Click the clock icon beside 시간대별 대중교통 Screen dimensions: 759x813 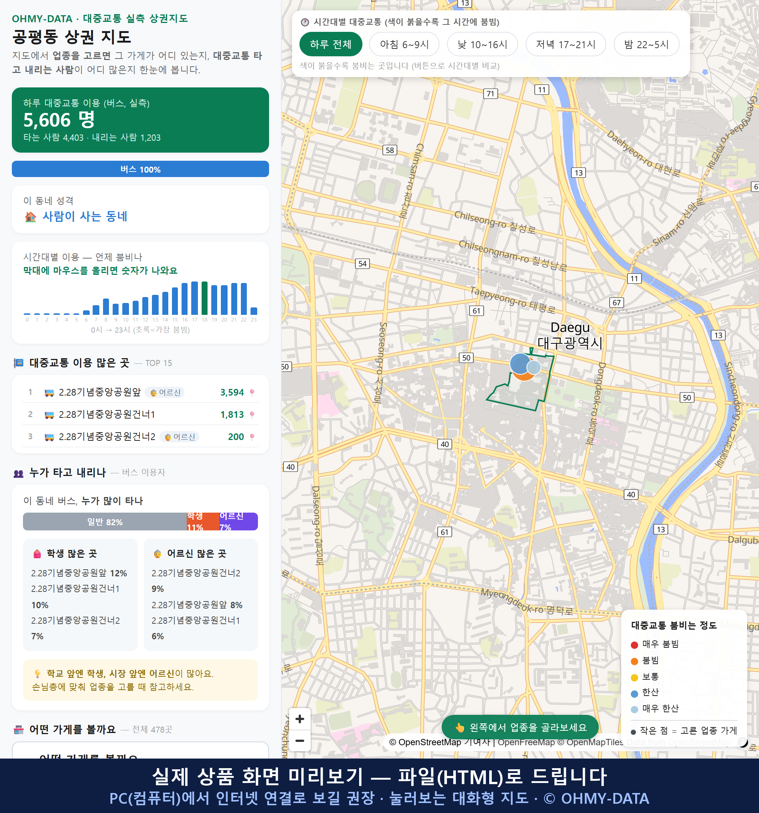click(x=305, y=22)
